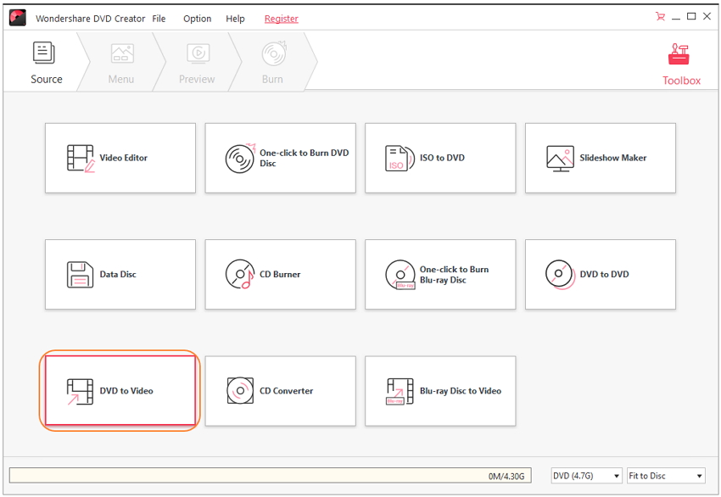Expand the DVD (4.7G) disc type dropdown
Viewport: 721px width, 497px height.
pos(586,476)
